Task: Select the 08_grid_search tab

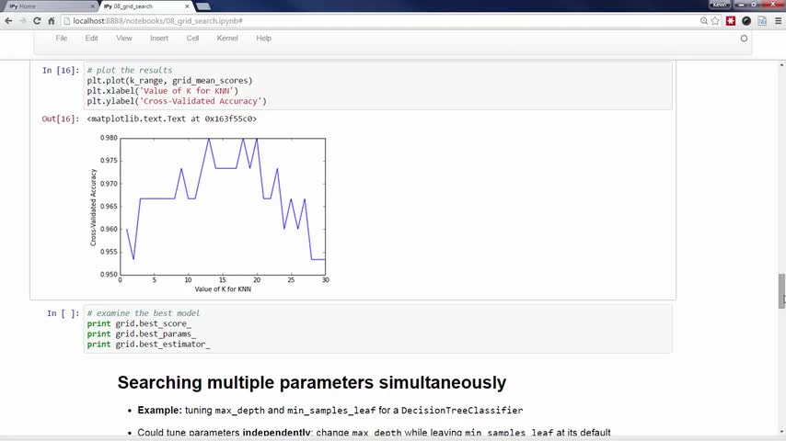Action: click(145, 6)
